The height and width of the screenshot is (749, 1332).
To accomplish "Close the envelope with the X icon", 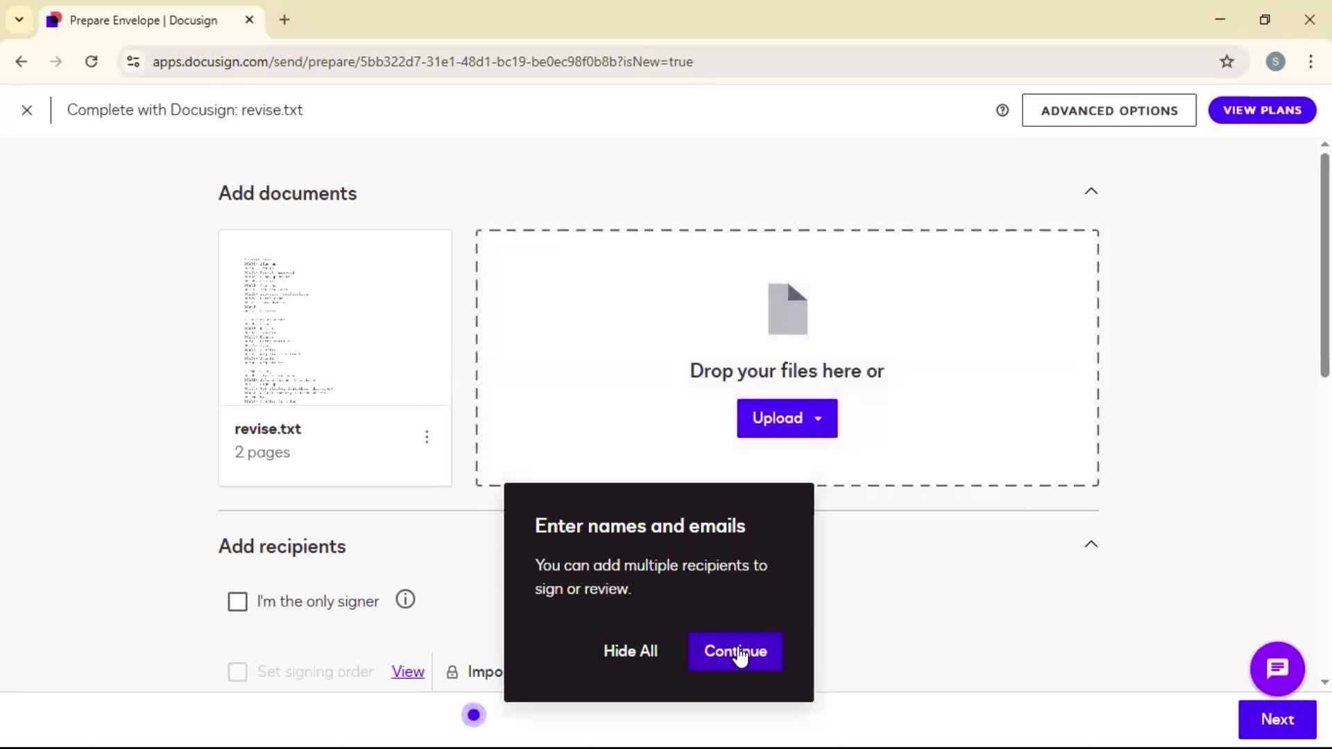I will tap(27, 110).
